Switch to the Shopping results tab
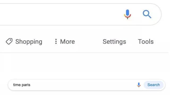The image size is (170, 95). [24, 42]
